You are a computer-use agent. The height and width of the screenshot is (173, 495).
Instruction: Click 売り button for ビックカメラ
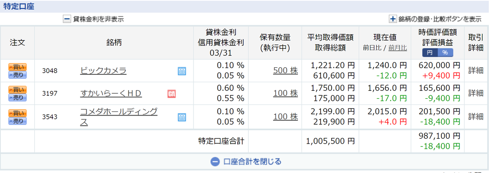click(17, 75)
